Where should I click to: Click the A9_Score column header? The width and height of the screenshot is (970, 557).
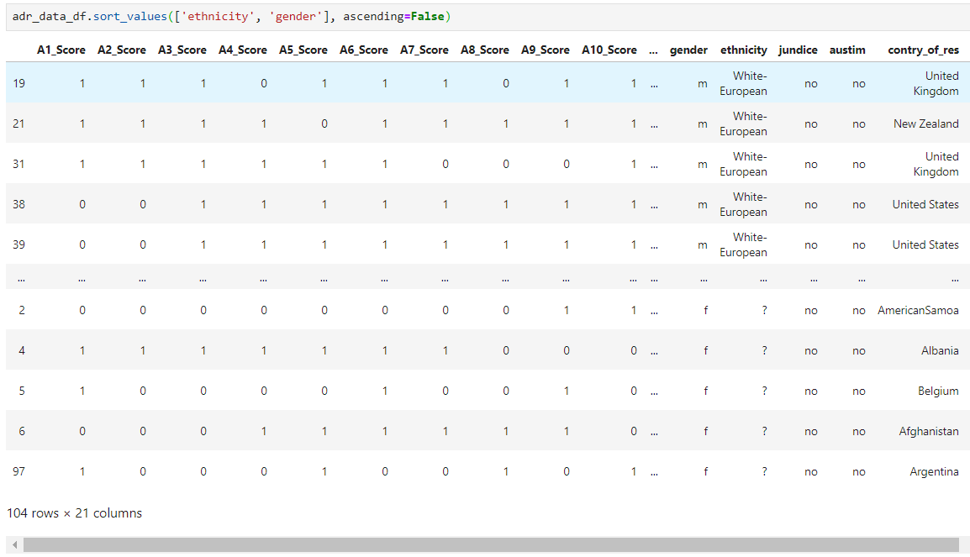546,50
